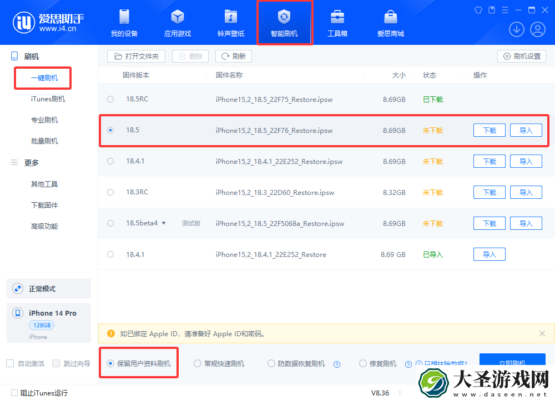The image size is (555, 401).
Task: Import firmware for the 18.5 row
Action: (x=526, y=130)
